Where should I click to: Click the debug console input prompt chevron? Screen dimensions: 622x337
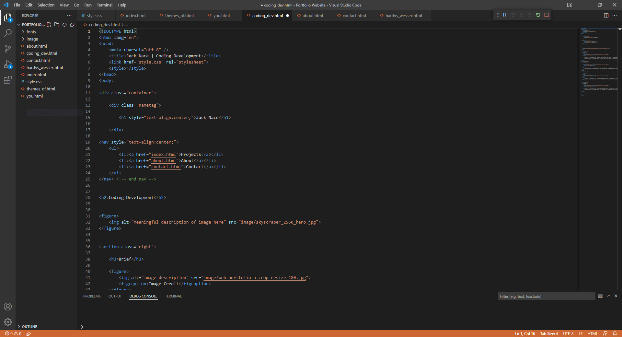(82, 327)
